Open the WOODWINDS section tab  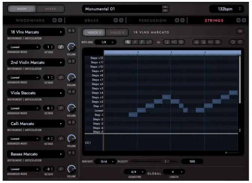[x=30, y=20]
